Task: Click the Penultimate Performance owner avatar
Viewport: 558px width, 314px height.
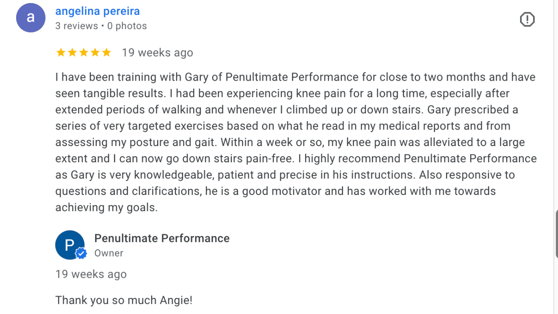Action: (x=70, y=245)
